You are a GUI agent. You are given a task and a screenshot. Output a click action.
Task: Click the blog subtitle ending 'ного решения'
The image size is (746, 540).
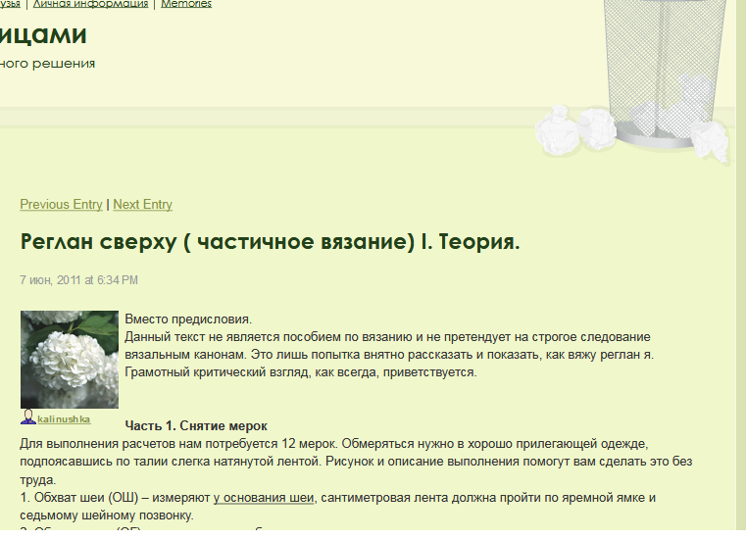47,64
